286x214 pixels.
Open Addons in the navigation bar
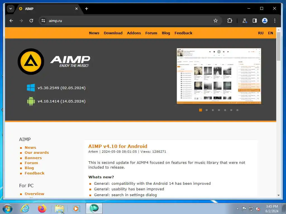point(134,33)
